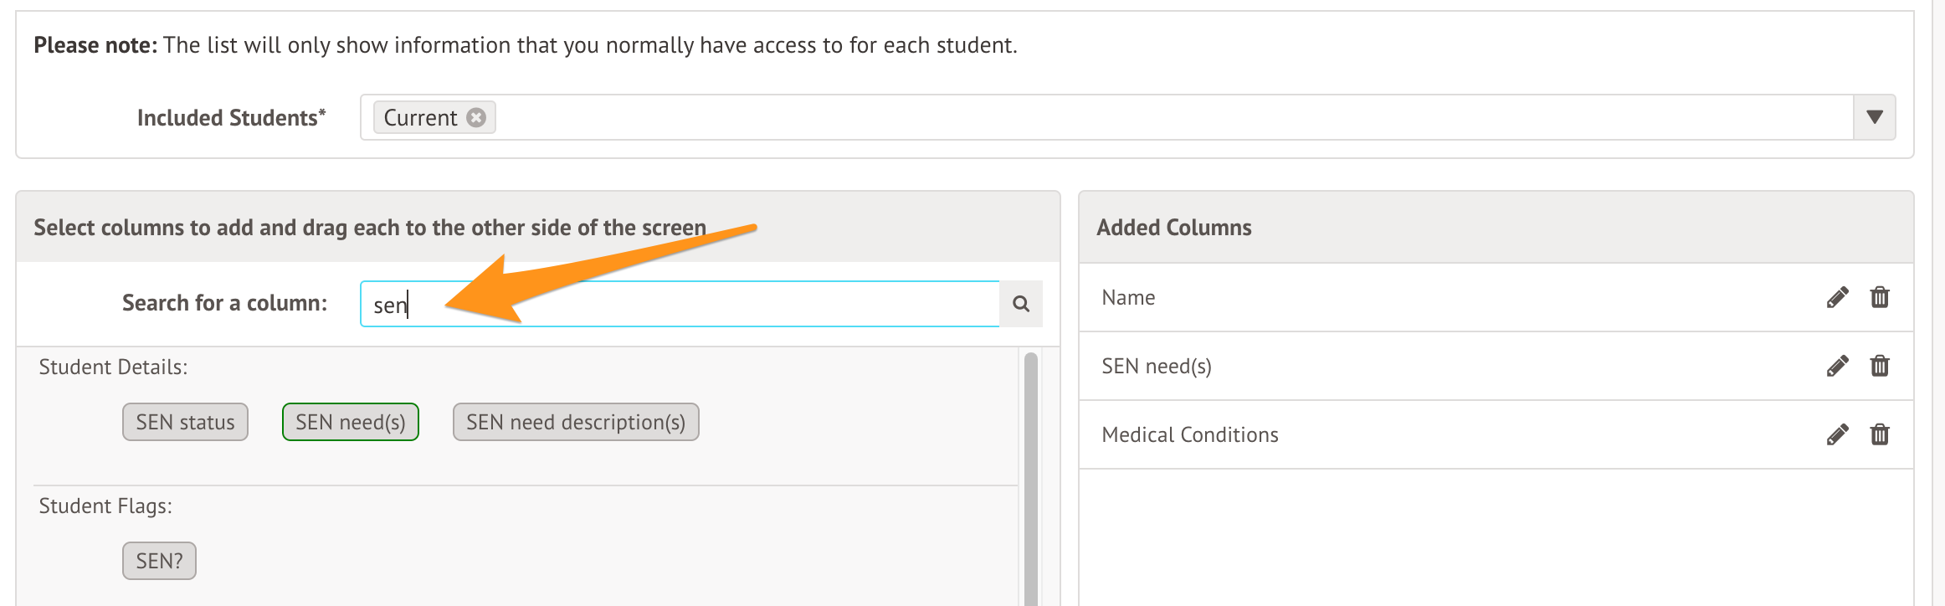Screen dimensions: 1945x606
Task: Click the column list vertical scrollbar
Action: coord(1031,477)
